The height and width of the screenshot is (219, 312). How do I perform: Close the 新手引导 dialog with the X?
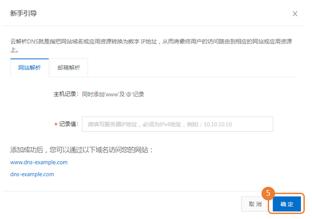pos(295,14)
